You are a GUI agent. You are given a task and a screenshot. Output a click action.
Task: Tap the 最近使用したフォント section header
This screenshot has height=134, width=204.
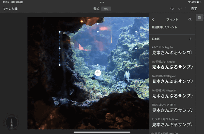coord(164,27)
